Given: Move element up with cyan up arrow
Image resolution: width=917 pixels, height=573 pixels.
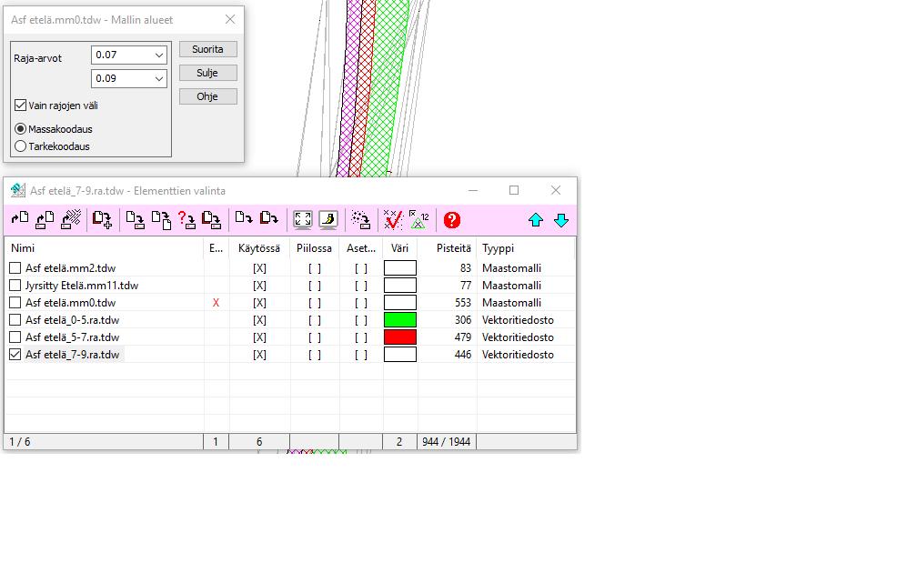Looking at the screenshot, I should [x=535, y=220].
